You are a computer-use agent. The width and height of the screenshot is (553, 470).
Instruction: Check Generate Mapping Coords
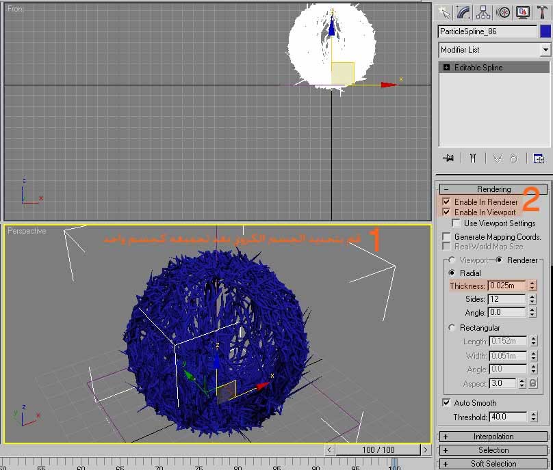446,236
